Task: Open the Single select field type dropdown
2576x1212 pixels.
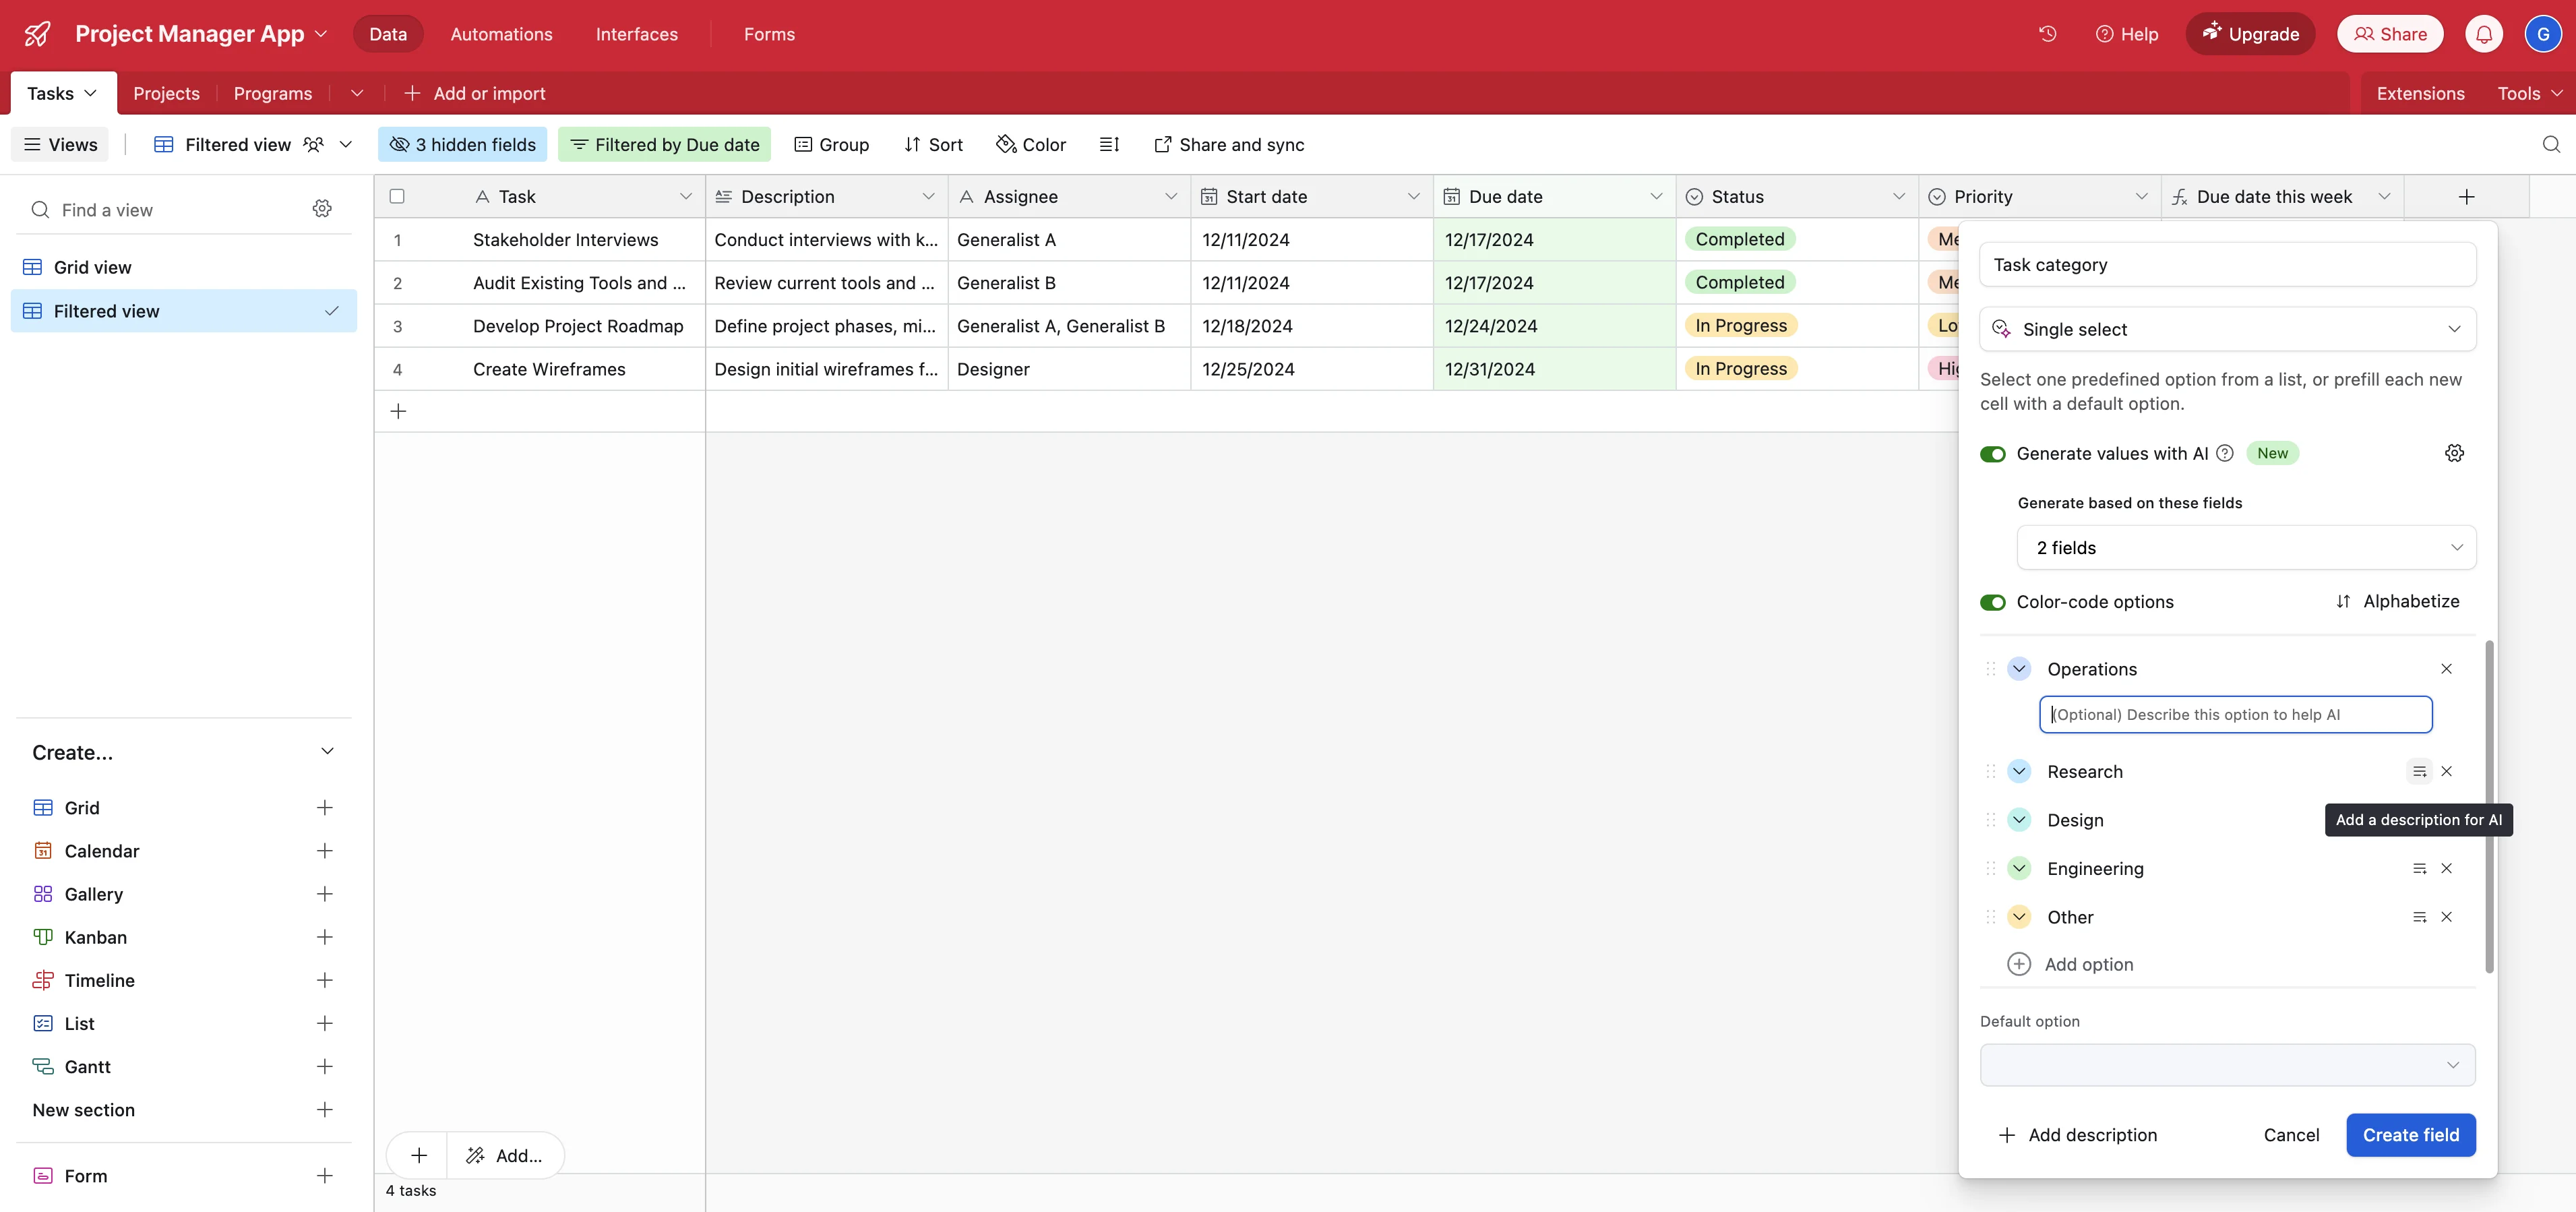Action: tap(2227, 329)
